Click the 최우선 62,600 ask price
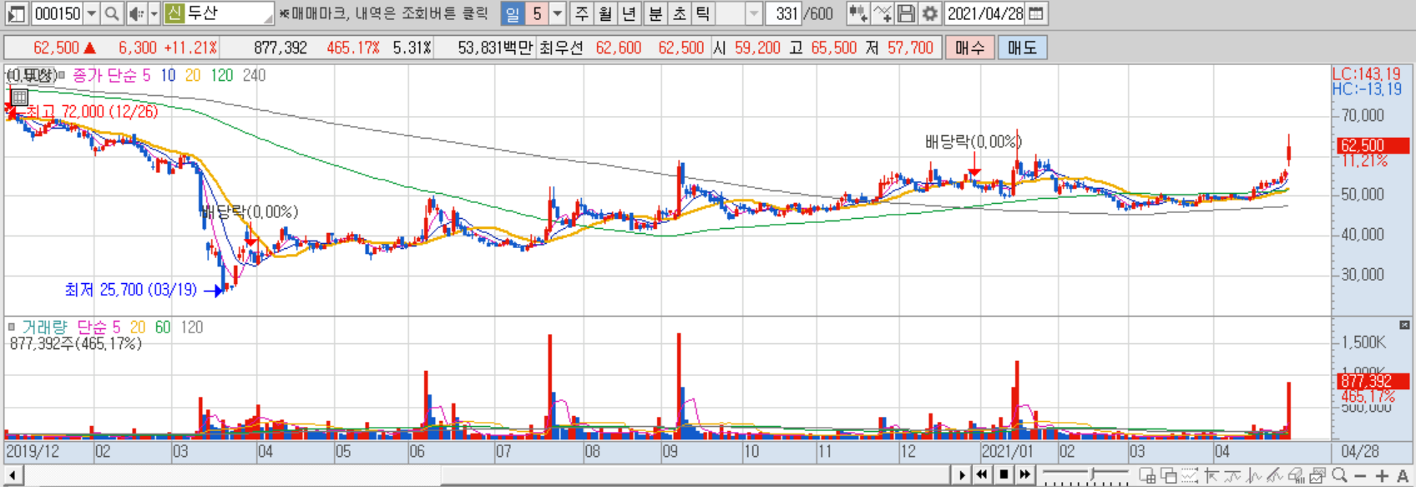This screenshot has height=487, width=1416. pyautogui.click(x=619, y=48)
